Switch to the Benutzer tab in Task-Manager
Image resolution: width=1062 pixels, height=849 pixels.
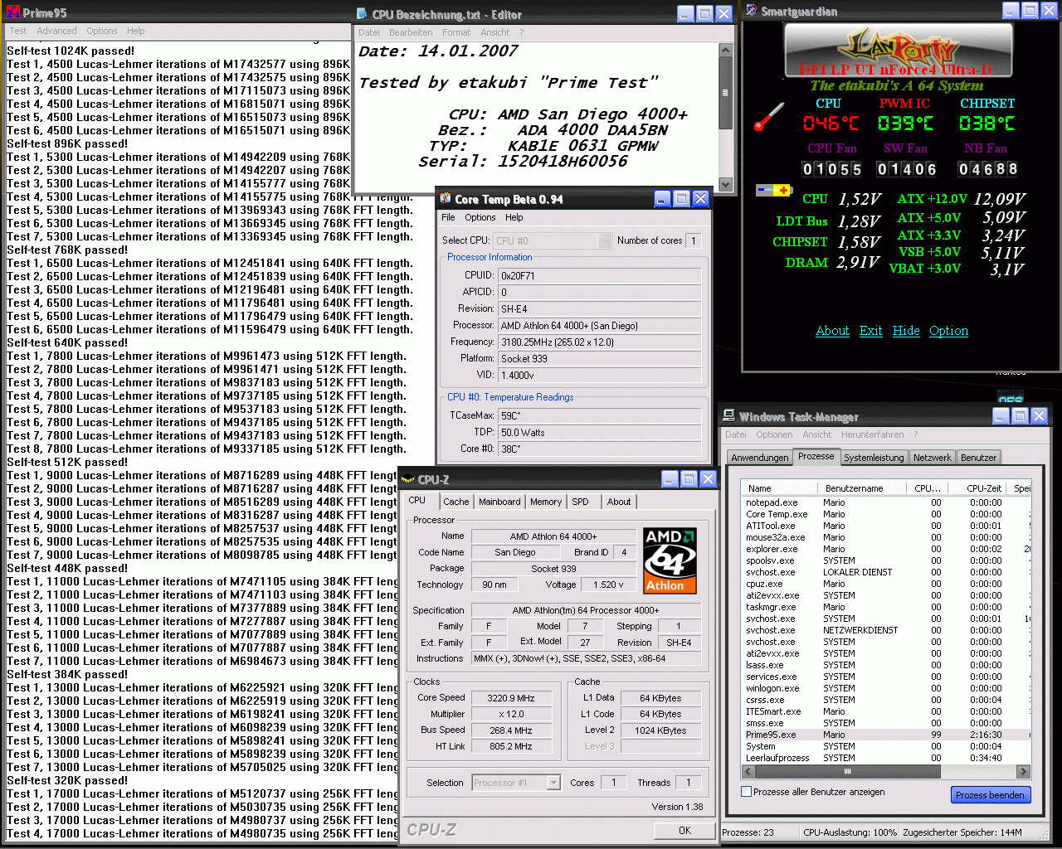click(x=978, y=458)
